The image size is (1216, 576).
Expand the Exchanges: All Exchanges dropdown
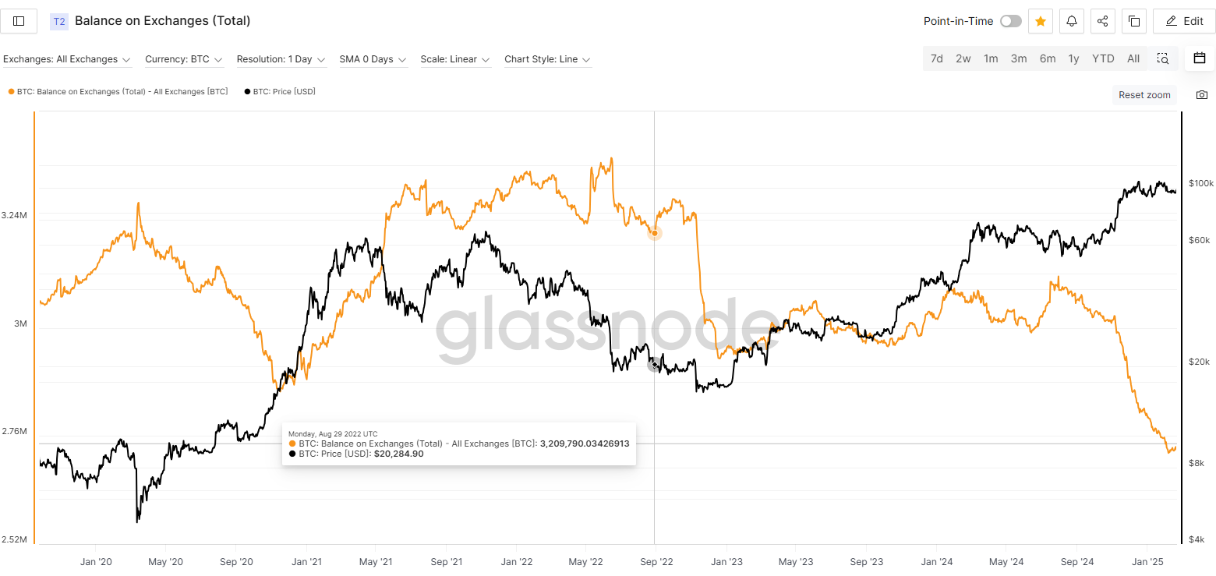pyautogui.click(x=67, y=59)
